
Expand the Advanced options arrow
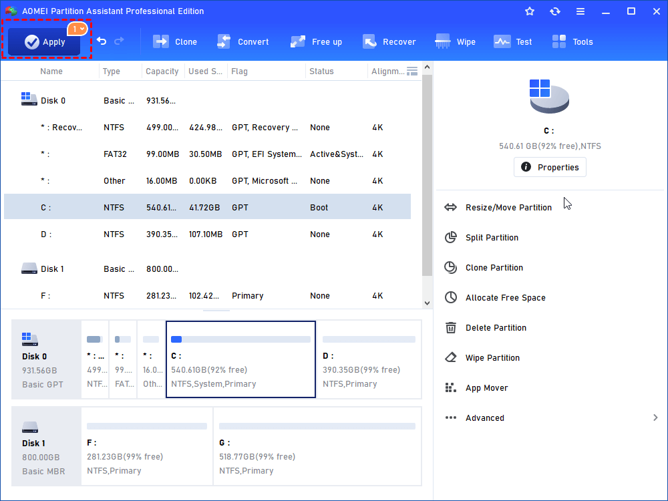tap(655, 417)
